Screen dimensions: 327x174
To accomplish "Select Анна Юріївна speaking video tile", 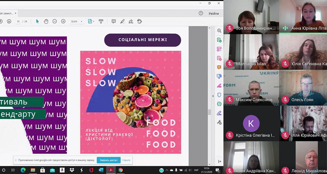I will (x=303, y=17).
